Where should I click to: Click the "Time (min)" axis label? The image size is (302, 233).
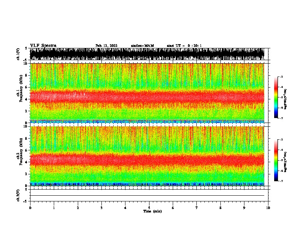click(153, 211)
